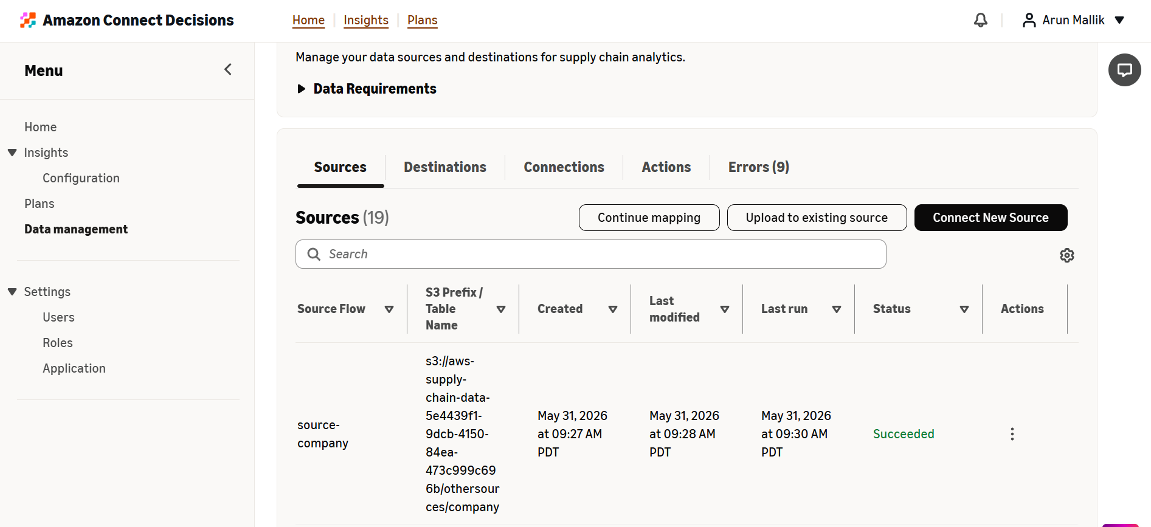Go to Plans in top navigation
Viewport: 1151px width, 527px height.
423,20
